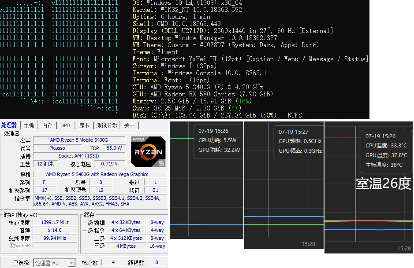Screen dimensions: 414x268
Task: Click the revision value B1
Action: [156, 190]
